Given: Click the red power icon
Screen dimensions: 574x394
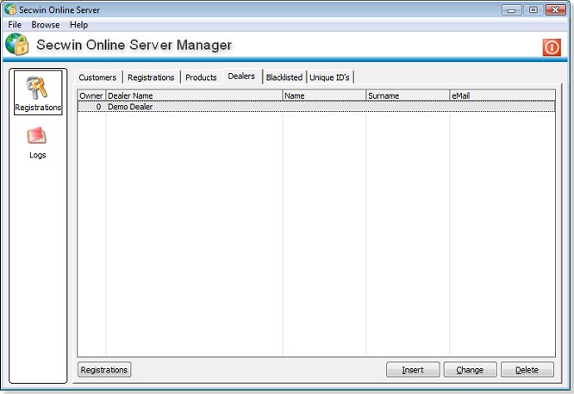Looking at the screenshot, I should pos(552,47).
